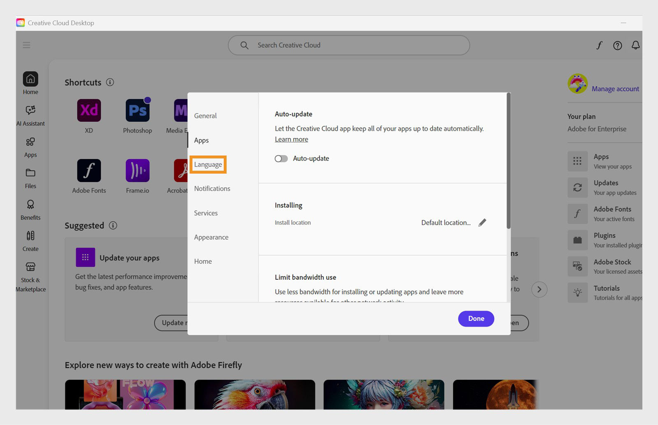Image resolution: width=658 pixels, height=425 pixels.
Task: Click 'Adobe for Enterprise' plan text
Action: (597, 129)
